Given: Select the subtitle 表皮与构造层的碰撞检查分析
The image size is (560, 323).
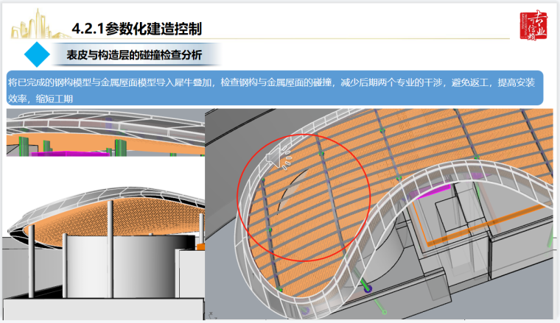Looking at the screenshot, I should (x=134, y=54).
